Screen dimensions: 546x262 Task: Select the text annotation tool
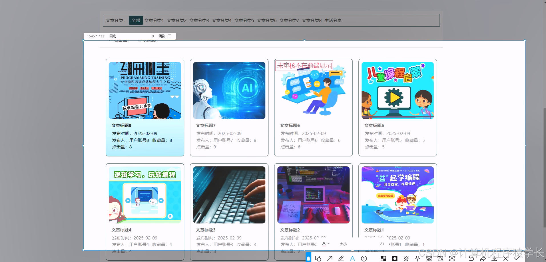[352, 258]
